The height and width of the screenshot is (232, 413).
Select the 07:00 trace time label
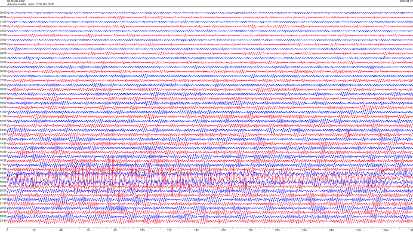point(3,76)
